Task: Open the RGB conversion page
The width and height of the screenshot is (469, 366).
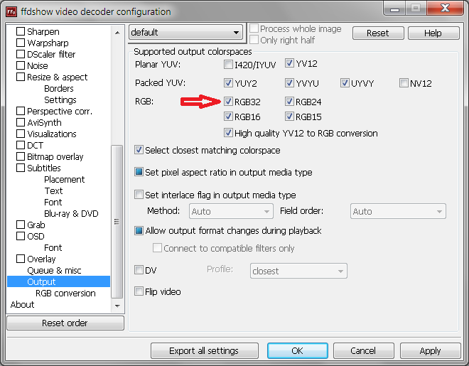Action: tap(65, 293)
